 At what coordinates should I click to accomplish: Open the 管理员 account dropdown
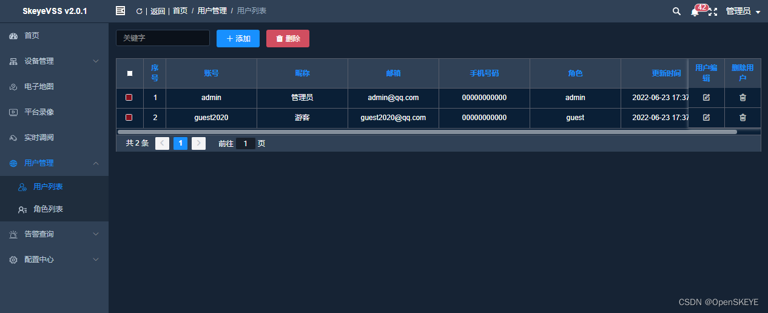point(743,12)
